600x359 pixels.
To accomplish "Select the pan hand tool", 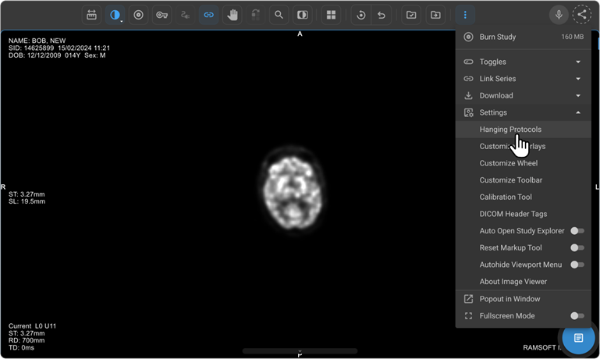I will (232, 15).
